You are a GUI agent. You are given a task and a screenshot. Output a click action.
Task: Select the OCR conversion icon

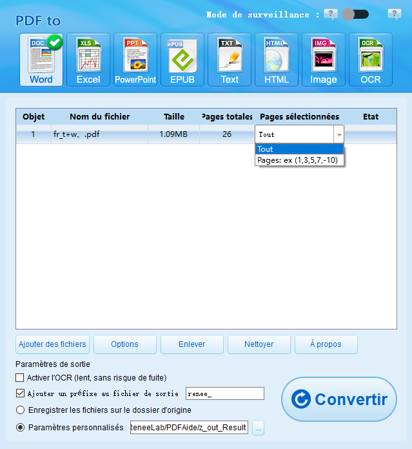click(371, 59)
